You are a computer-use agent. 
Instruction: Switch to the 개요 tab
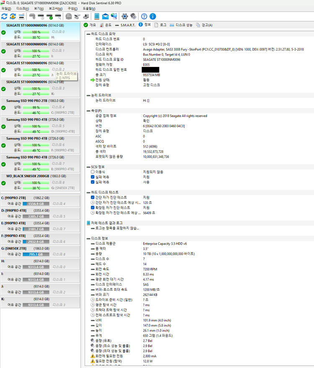pyautogui.click(x=90, y=25)
